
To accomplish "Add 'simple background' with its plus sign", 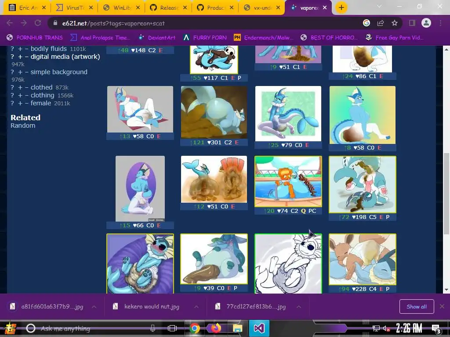I will pos(20,72).
